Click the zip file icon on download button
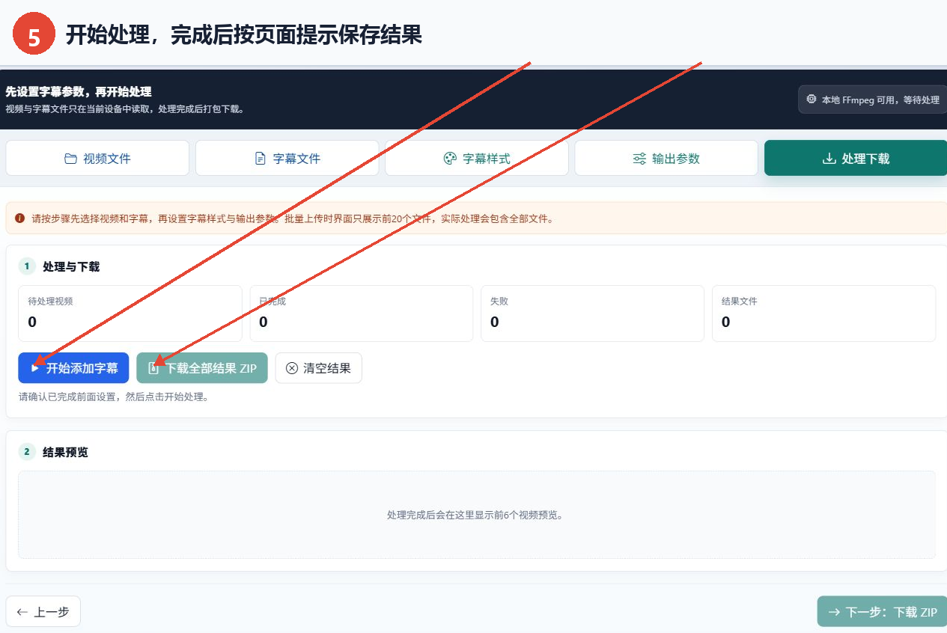 click(x=153, y=368)
